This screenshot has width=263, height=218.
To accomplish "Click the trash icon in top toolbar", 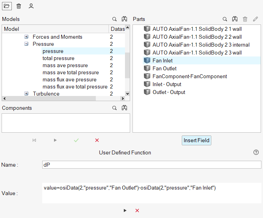I will (19, 6).
